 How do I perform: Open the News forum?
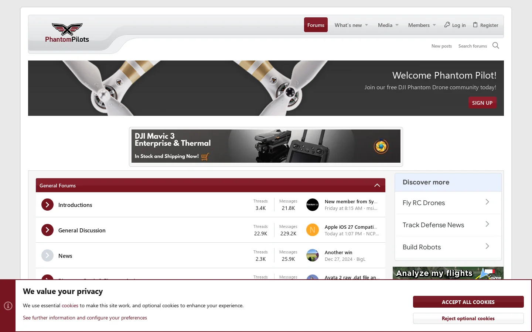pos(65,256)
